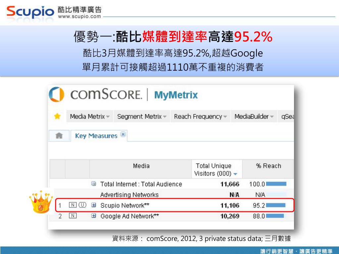Click the 'Advertising Networks' row label
Screen dimensions: 339x254
129,194
